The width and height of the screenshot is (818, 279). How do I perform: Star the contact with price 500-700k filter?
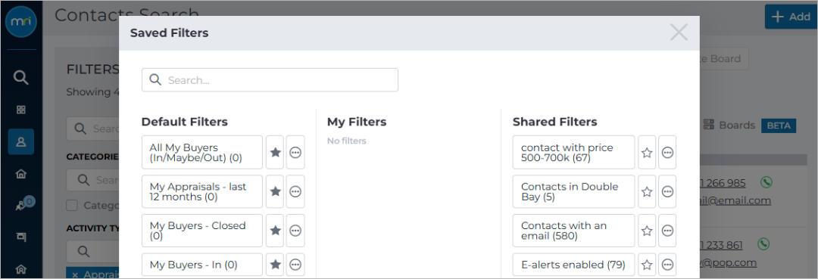(647, 153)
